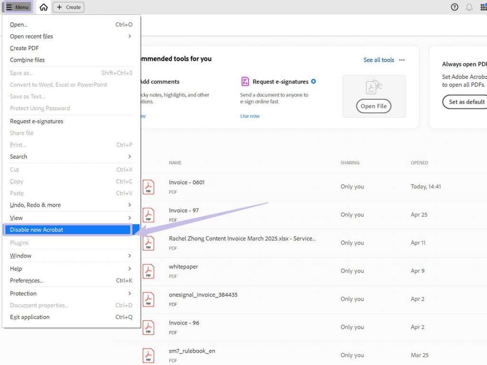This screenshot has width=487, height=365.
Task: Click the PDF icon beside whitepaper
Action: pyautogui.click(x=148, y=271)
